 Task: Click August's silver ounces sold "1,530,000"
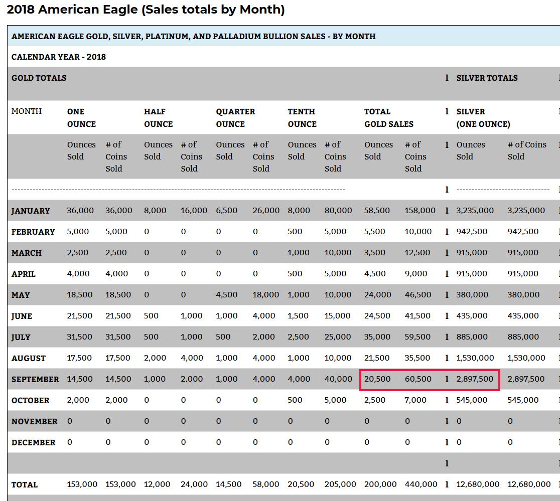475,358
